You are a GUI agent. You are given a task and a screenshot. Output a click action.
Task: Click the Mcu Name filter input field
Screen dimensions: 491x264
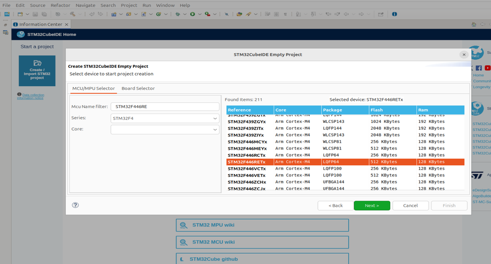coord(165,106)
